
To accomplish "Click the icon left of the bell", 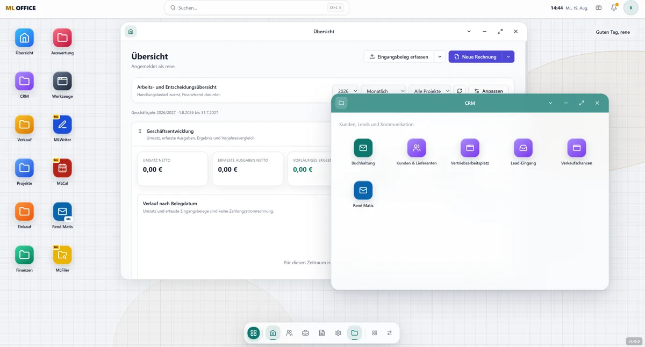I will tap(599, 8).
